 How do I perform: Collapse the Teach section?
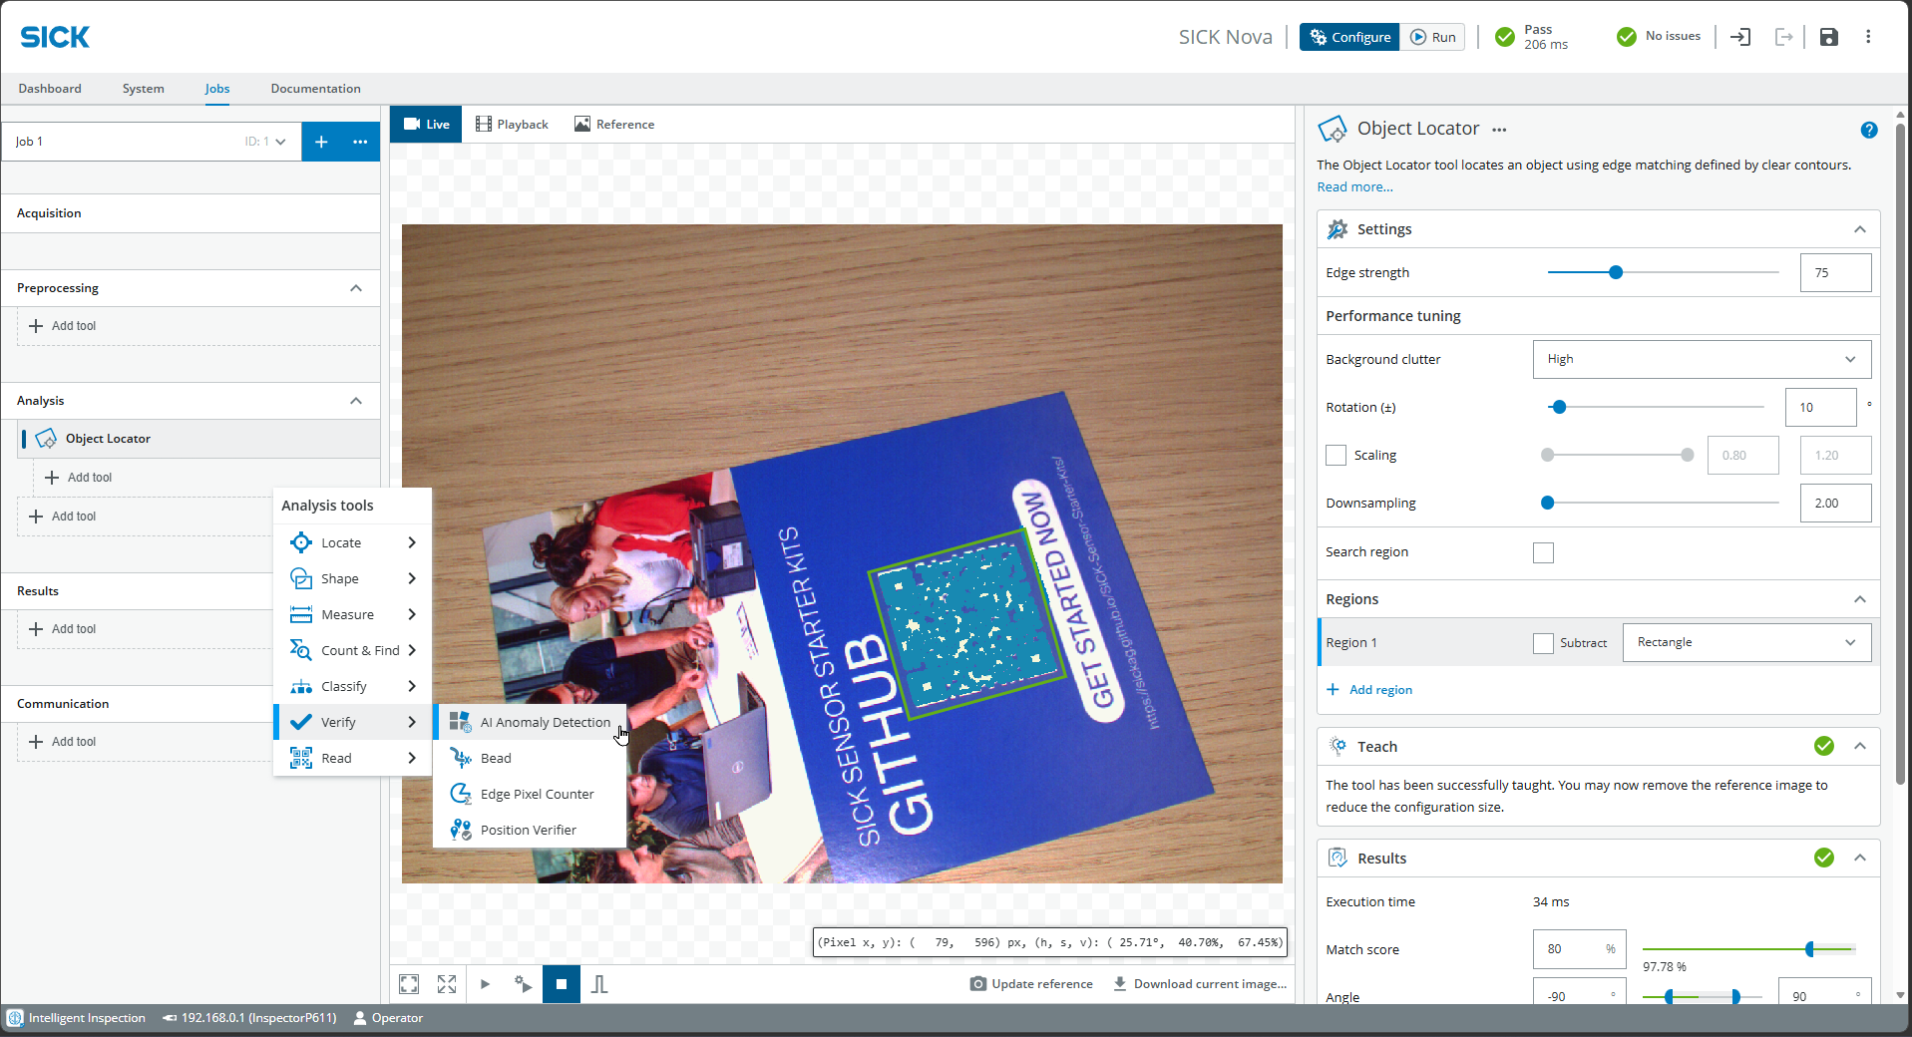tap(1860, 746)
